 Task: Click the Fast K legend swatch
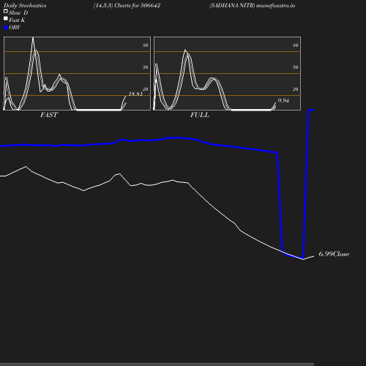(6, 18)
